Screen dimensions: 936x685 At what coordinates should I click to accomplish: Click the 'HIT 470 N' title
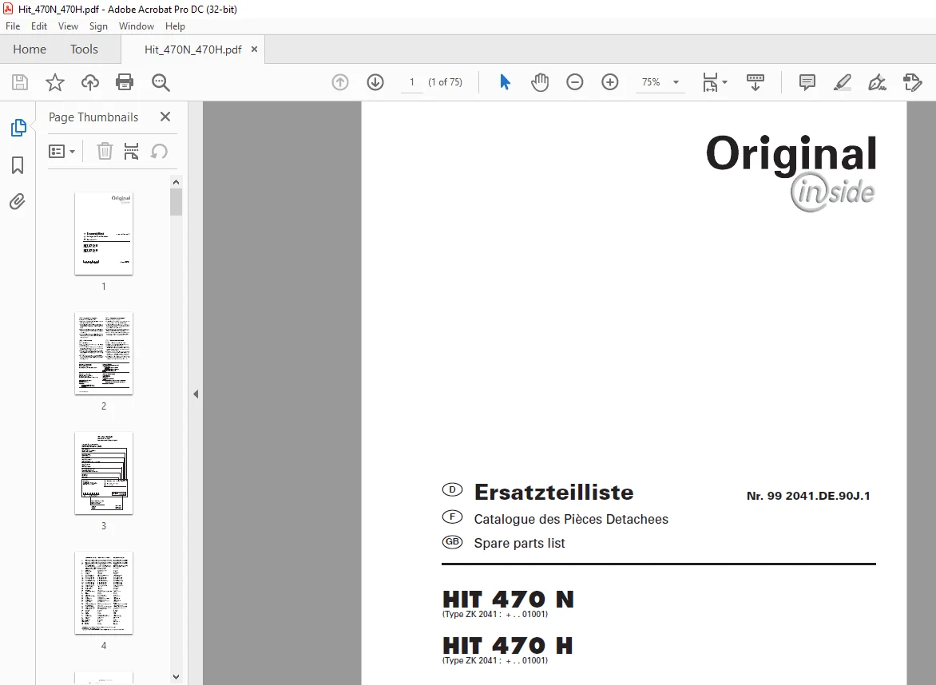click(x=508, y=599)
